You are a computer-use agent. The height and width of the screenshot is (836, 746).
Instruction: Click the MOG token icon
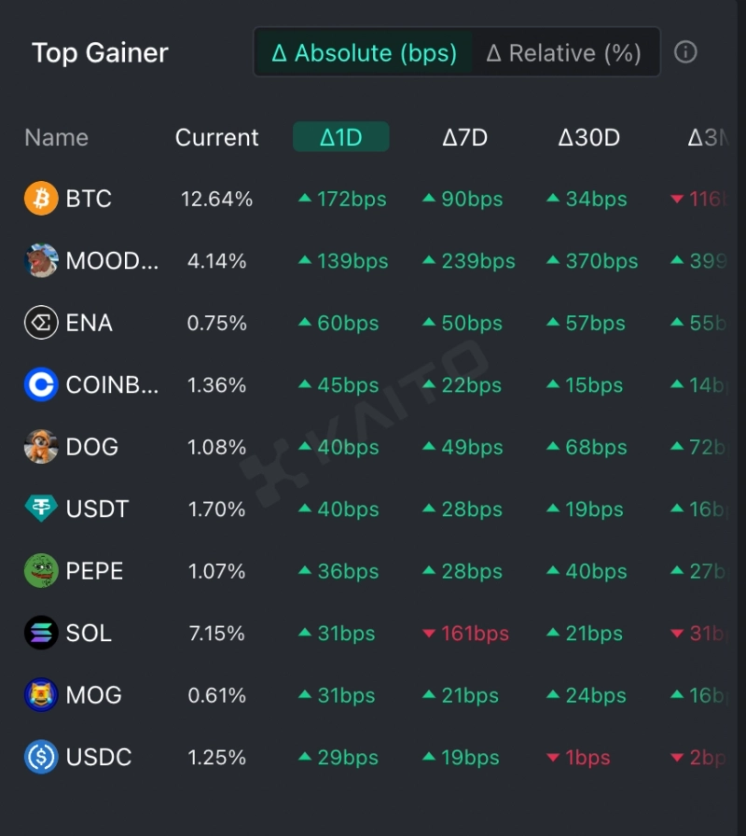(41, 695)
